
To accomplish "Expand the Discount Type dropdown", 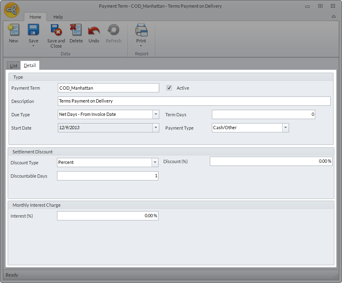I will [x=154, y=162].
